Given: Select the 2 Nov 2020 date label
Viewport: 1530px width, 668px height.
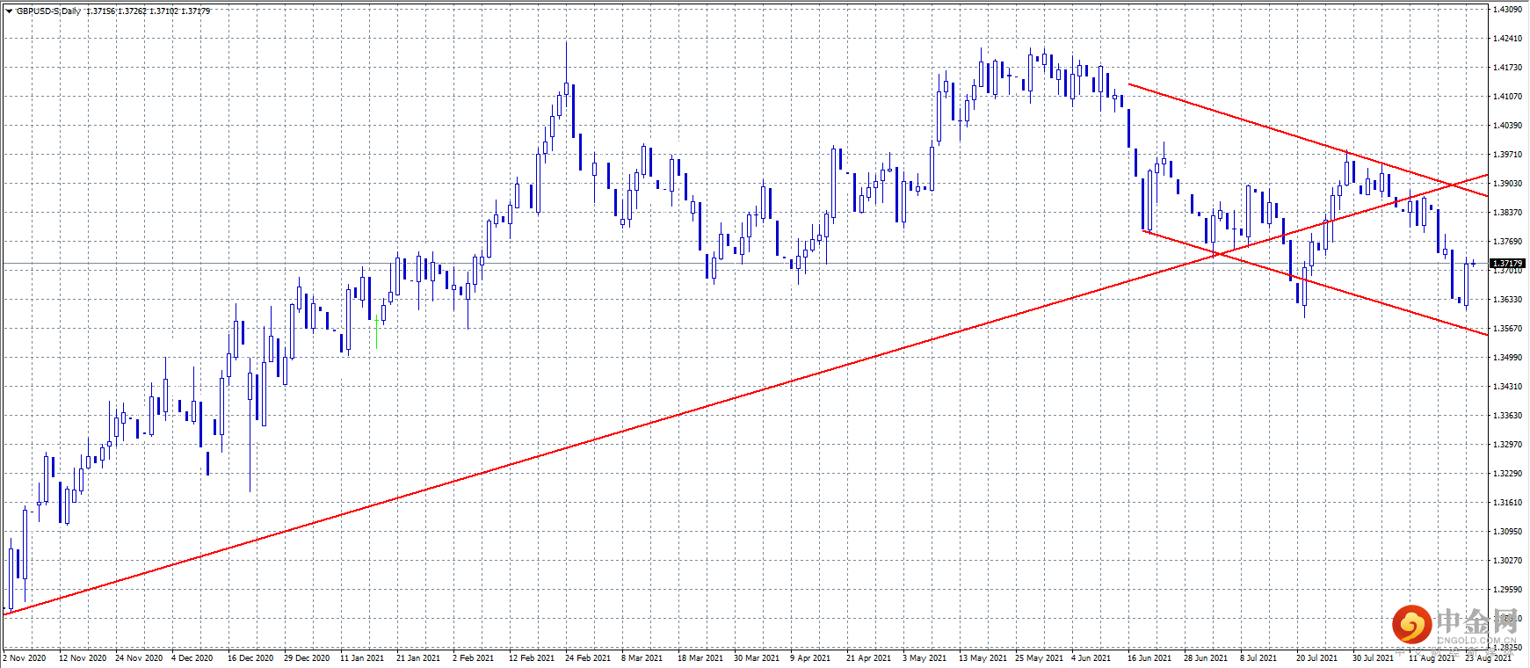Looking at the screenshot, I should 25,657.
